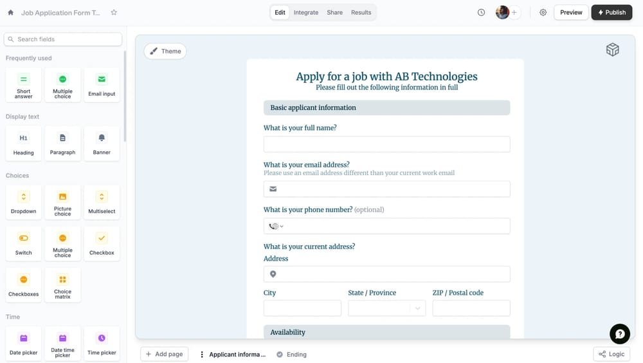643x363 pixels.
Task: Open version history clock icon
Action: [x=481, y=12]
